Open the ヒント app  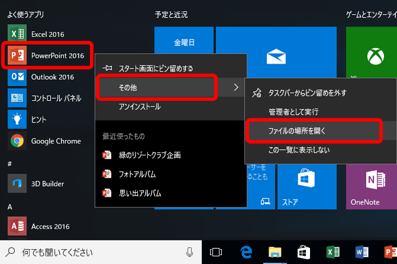(47, 119)
